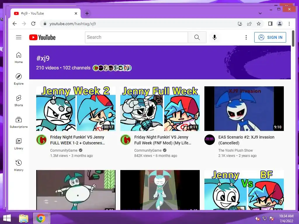
Task: Reload the page
Action: tap(33, 24)
